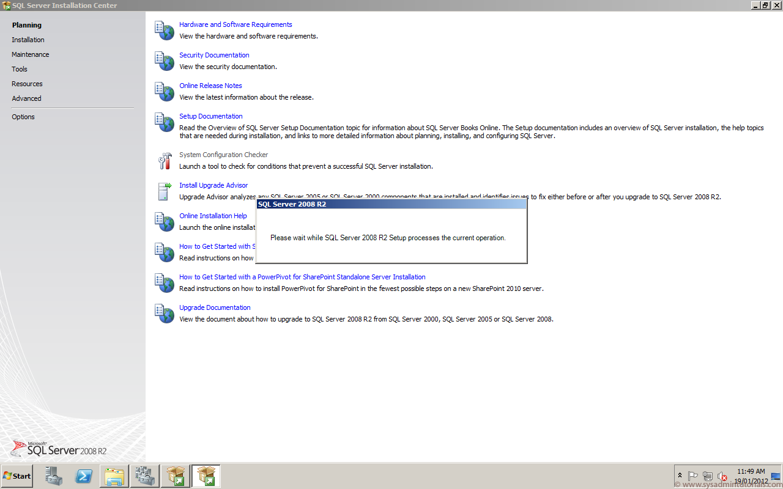Click the PowerPivot Standalone Server Installation globe icon
This screenshot has height=489, width=783.
pyautogui.click(x=165, y=283)
